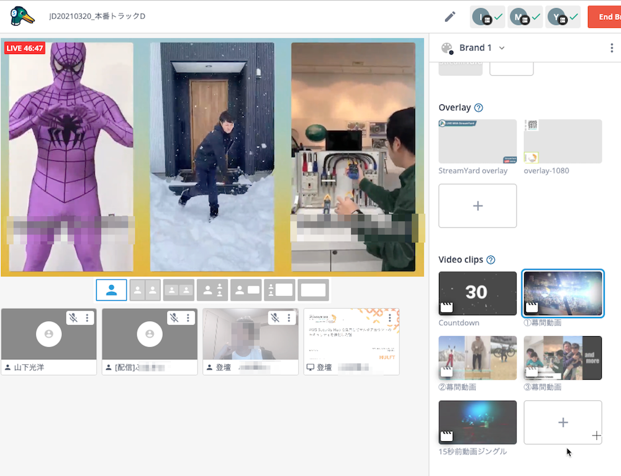
Task: Select the screen layout with side participants
Action: coord(279,290)
